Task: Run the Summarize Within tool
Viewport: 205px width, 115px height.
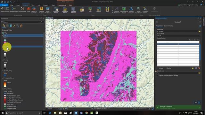Action: tap(65, 10)
